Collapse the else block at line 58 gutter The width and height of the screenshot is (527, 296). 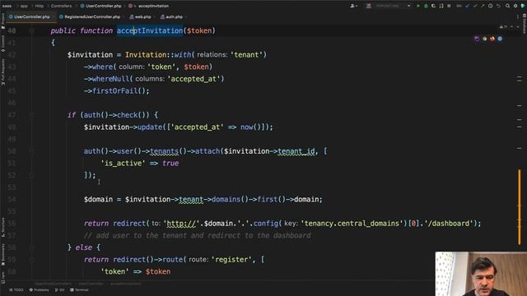tap(31, 247)
